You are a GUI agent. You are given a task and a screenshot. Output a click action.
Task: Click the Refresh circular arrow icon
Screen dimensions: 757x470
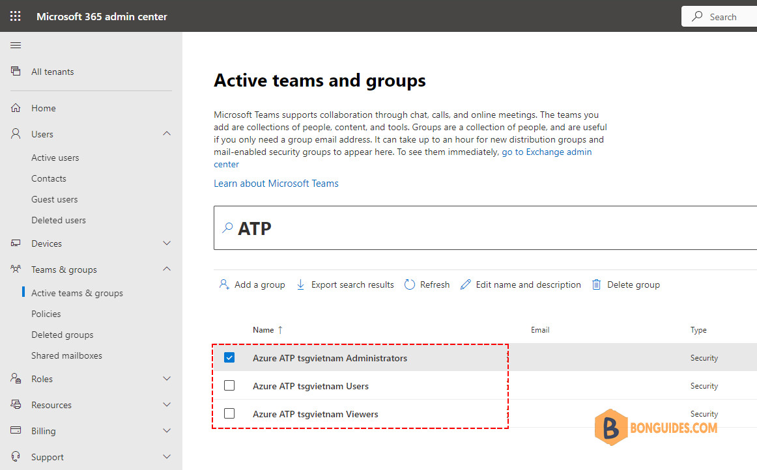[x=409, y=284]
